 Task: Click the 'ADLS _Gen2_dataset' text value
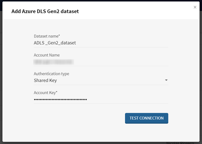pyautogui.click(x=55, y=43)
